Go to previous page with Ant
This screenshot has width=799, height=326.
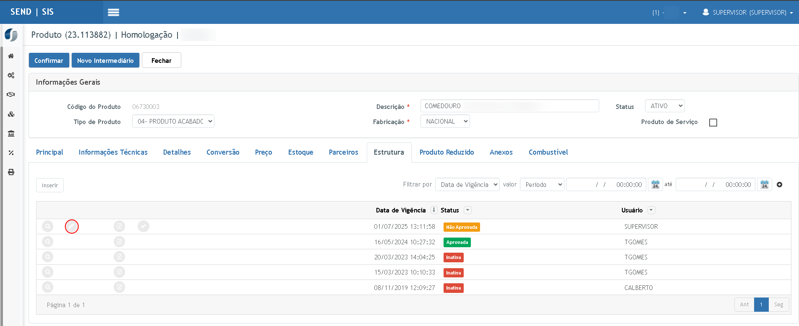point(744,305)
